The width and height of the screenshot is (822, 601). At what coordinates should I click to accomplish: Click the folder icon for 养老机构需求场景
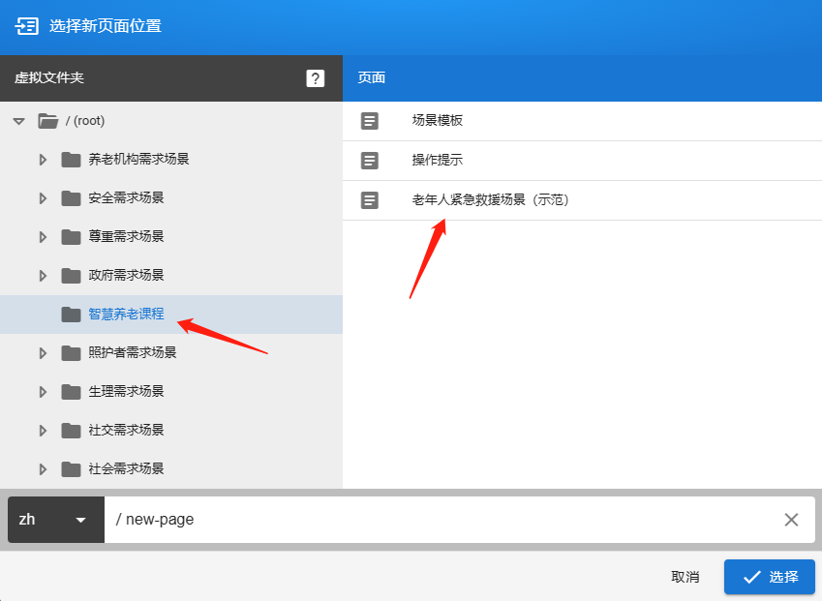point(71,160)
